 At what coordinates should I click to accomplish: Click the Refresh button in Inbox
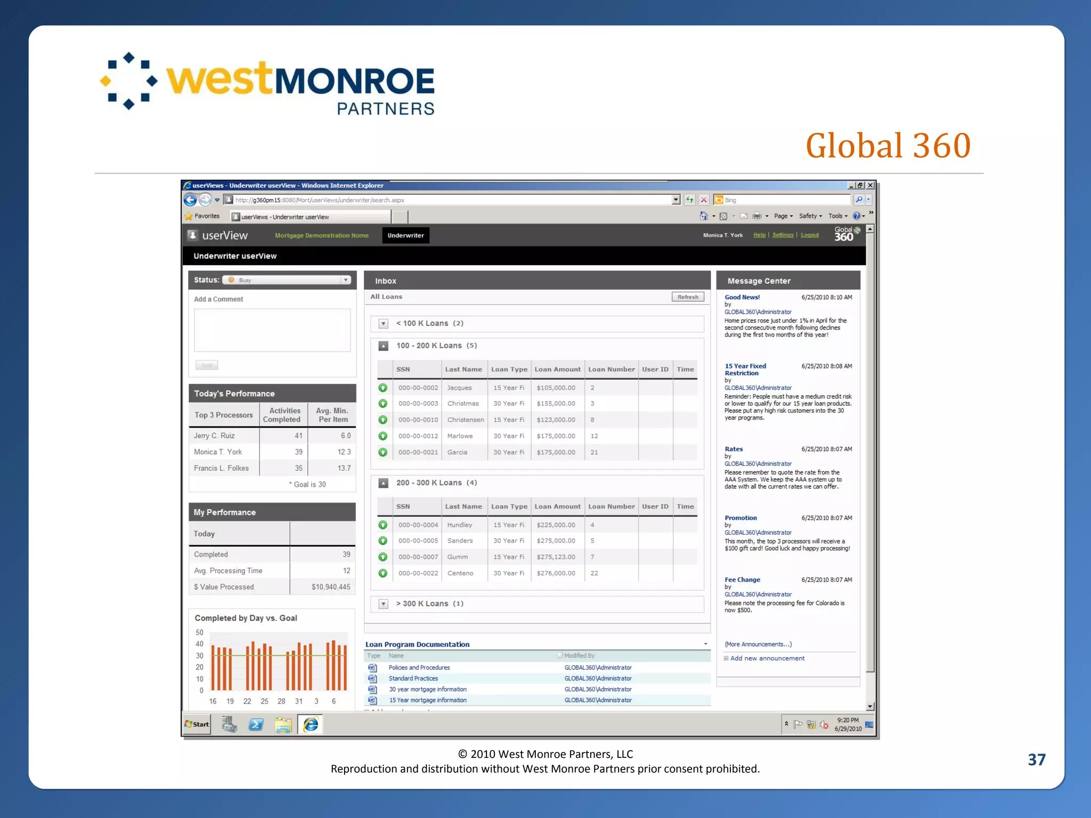pos(688,297)
